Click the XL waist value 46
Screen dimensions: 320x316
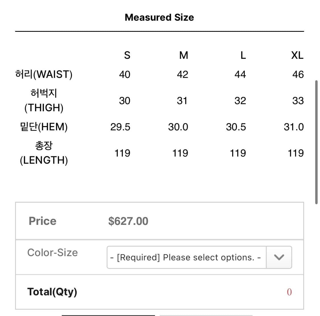(298, 74)
